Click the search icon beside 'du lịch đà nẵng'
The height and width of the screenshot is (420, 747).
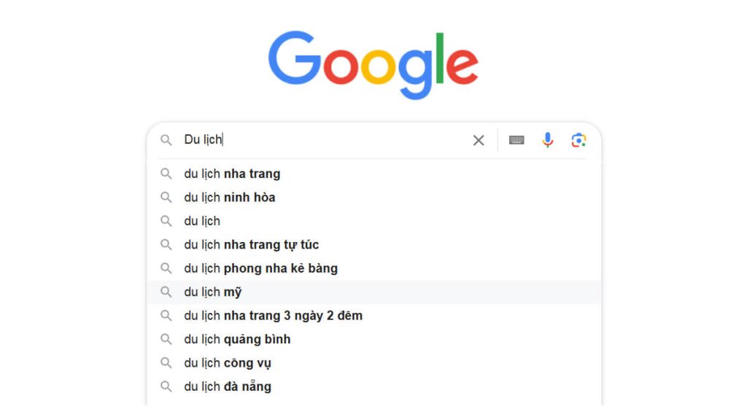point(166,386)
